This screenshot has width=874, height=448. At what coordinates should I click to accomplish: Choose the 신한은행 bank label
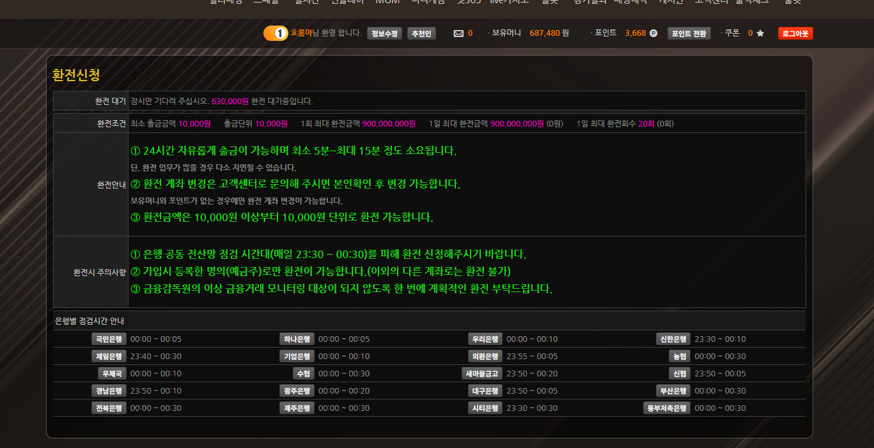(673, 339)
